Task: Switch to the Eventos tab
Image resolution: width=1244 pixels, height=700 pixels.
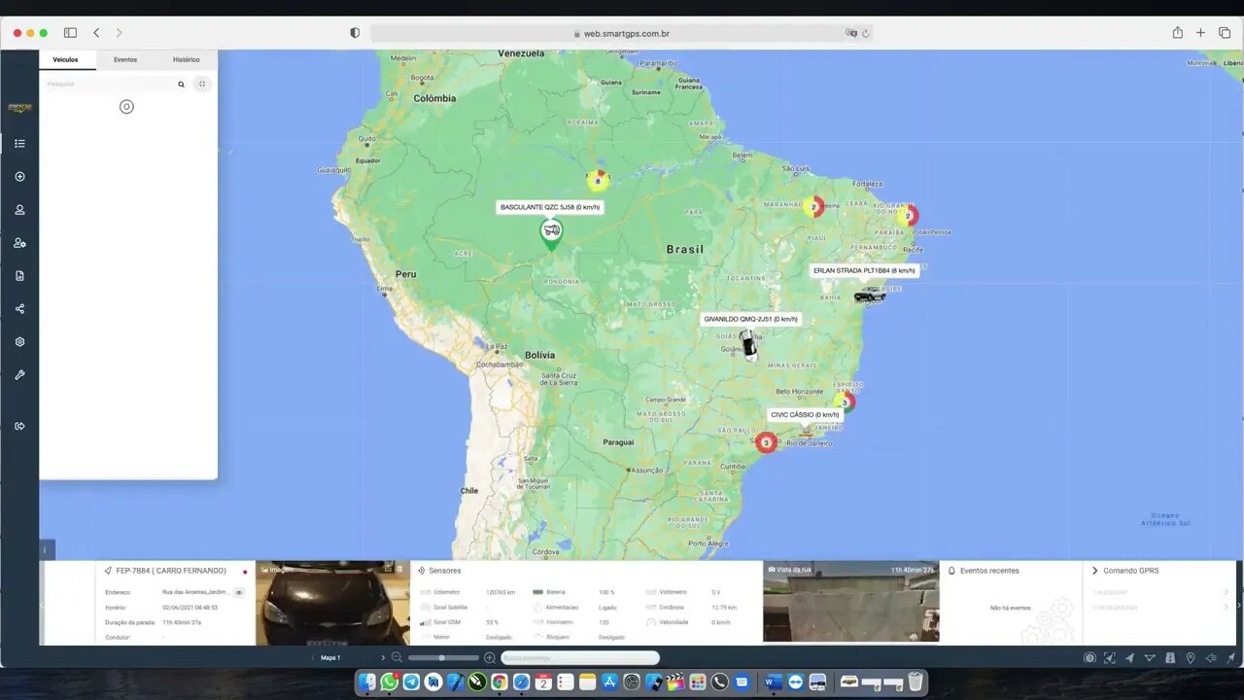Action: tap(125, 59)
